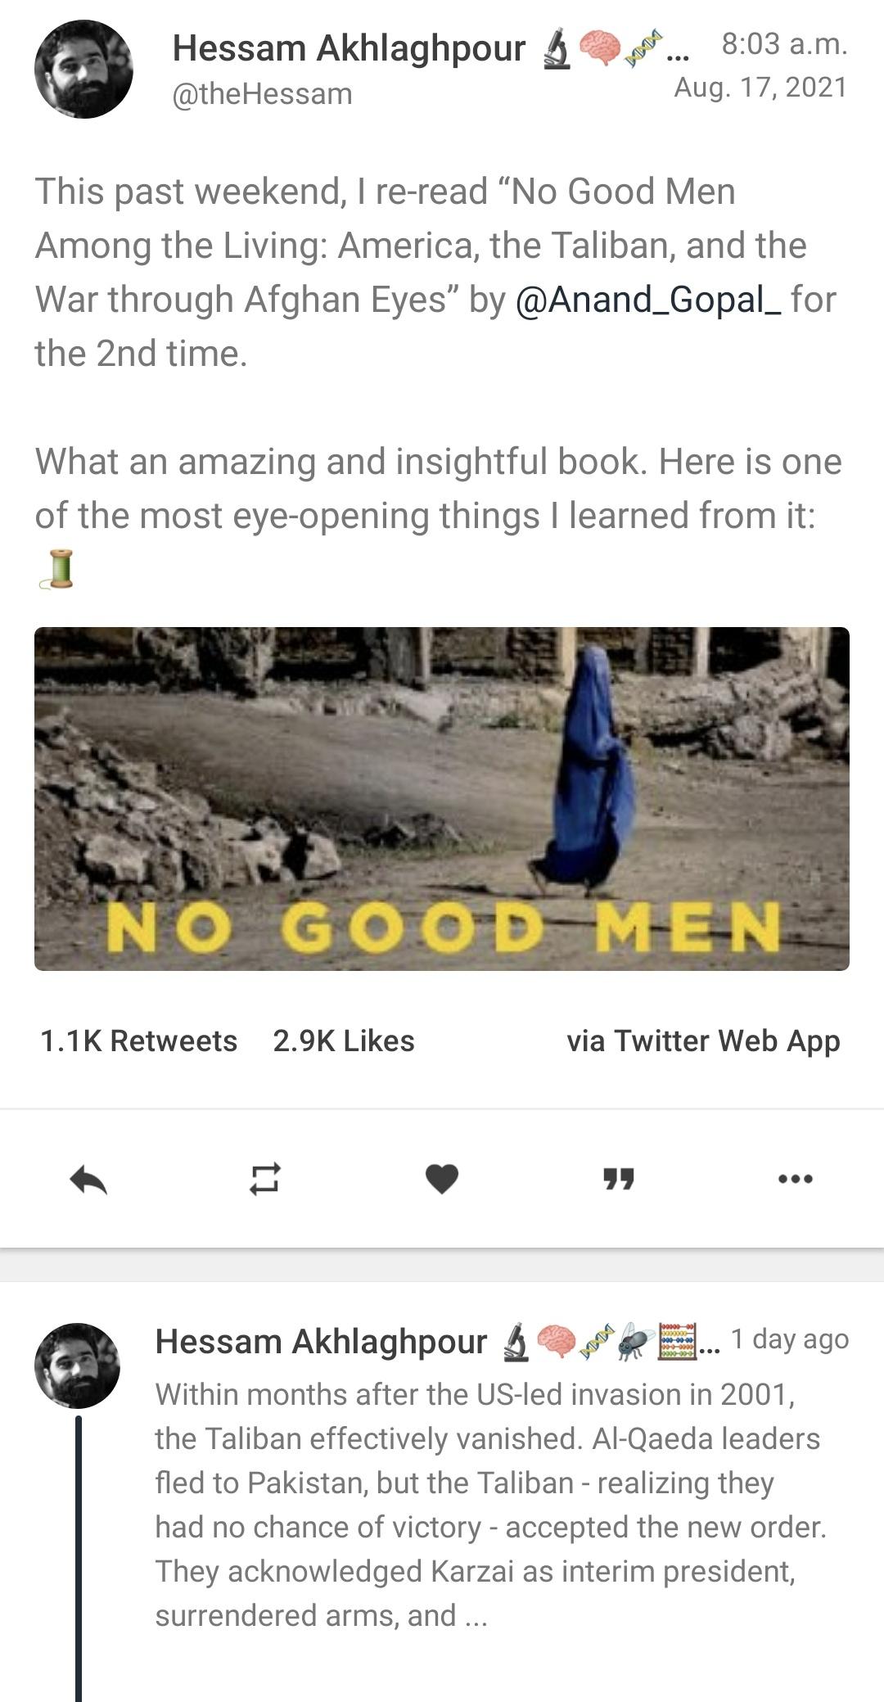View the 2.9K Likes list
The height and width of the screenshot is (1702, 884).
344,1041
